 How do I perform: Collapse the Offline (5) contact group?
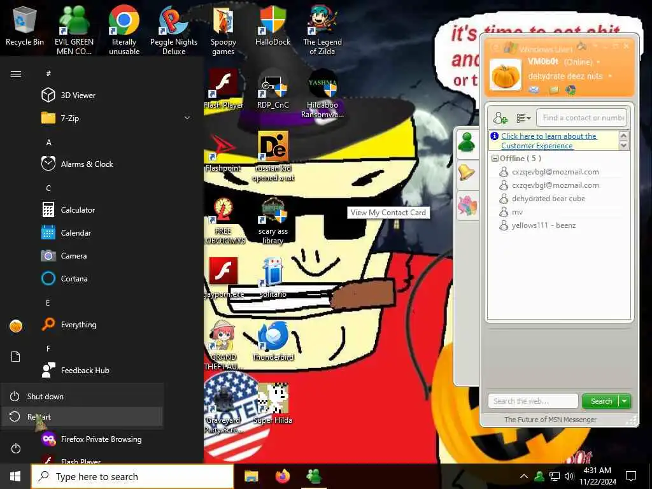pos(495,159)
